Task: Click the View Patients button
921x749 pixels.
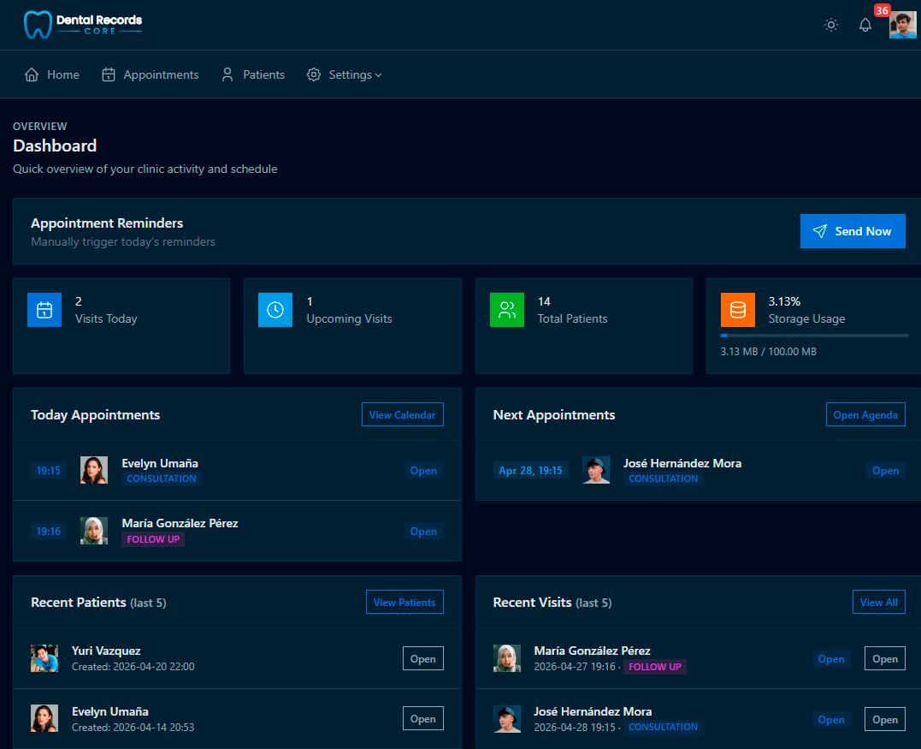Action: pyautogui.click(x=404, y=602)
